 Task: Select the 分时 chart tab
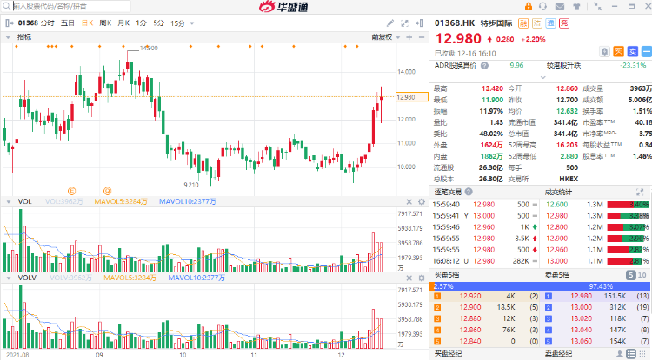tap(48, 23)
